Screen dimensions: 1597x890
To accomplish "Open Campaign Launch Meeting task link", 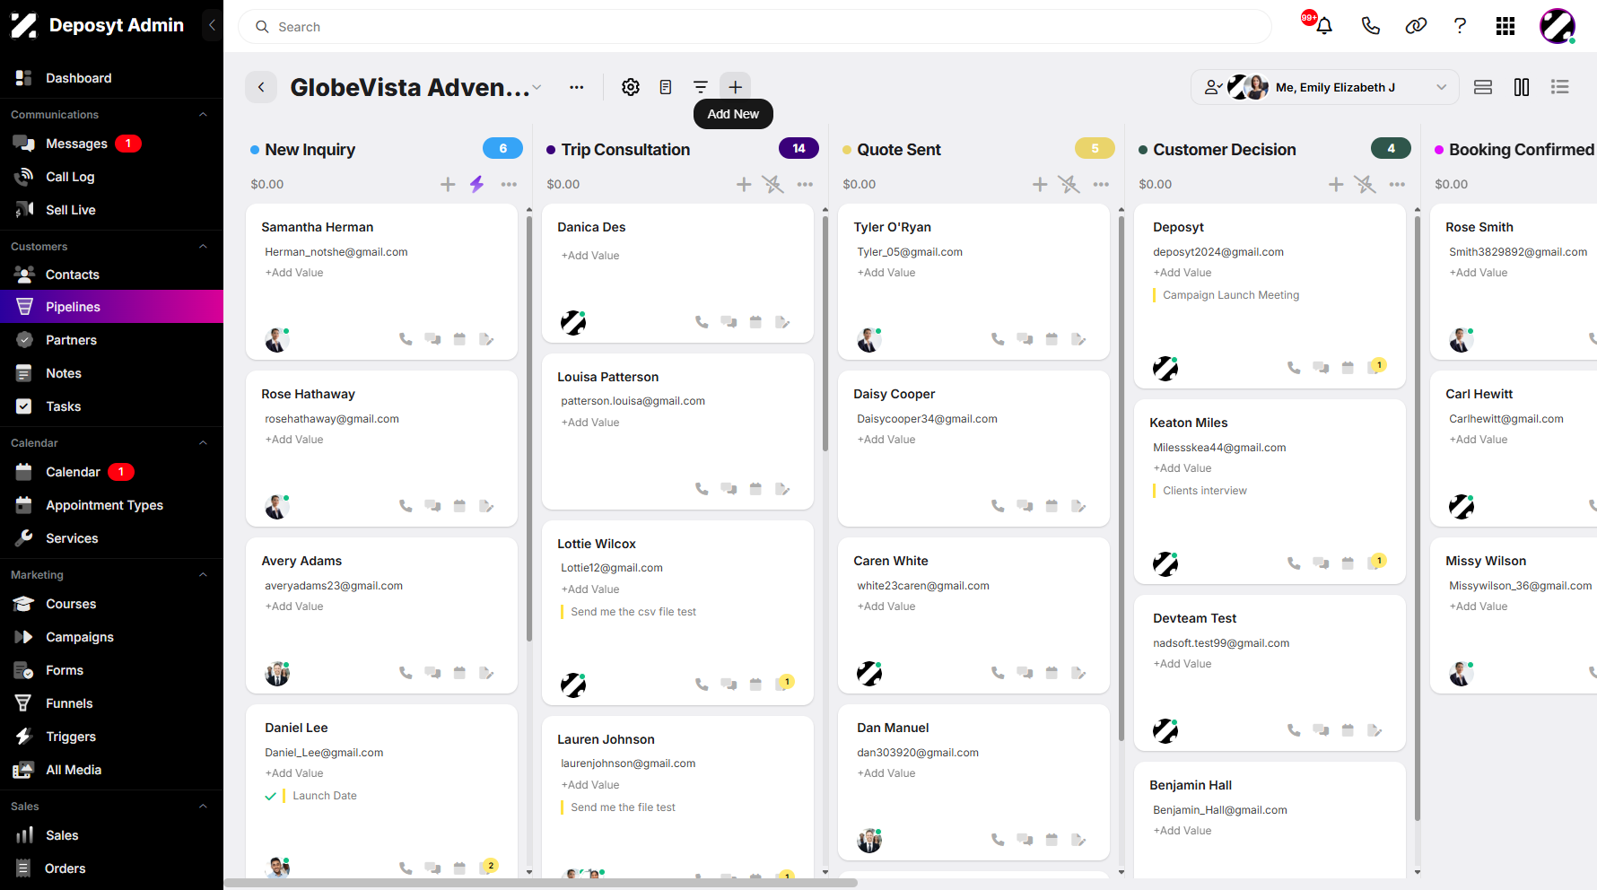I will [x=1231, y=295].
